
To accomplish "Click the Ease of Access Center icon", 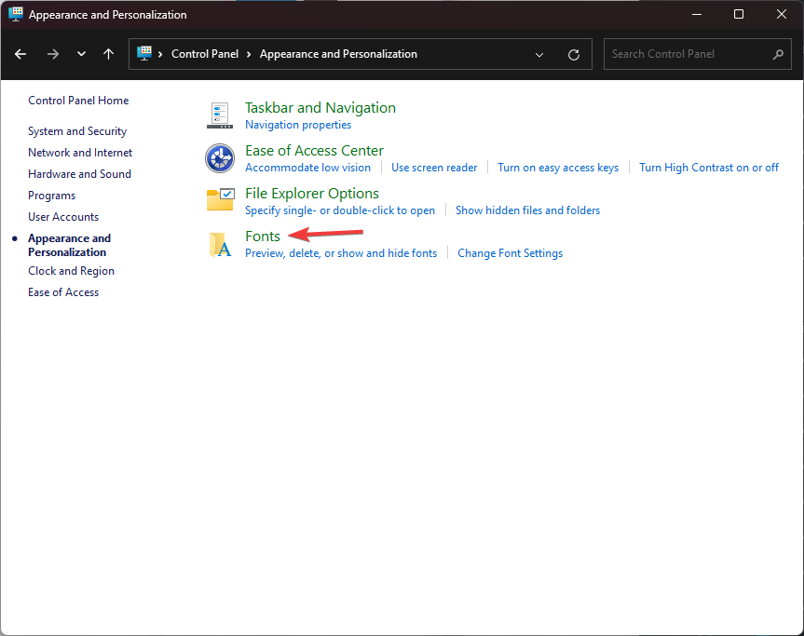I will pyautogui.click(x=220, y=158).
